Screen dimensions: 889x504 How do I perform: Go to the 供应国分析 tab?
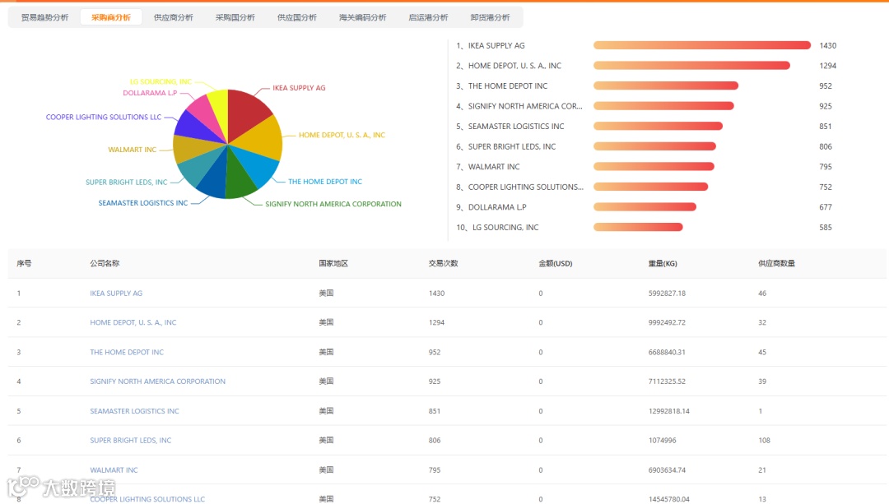tap(297, 17)
